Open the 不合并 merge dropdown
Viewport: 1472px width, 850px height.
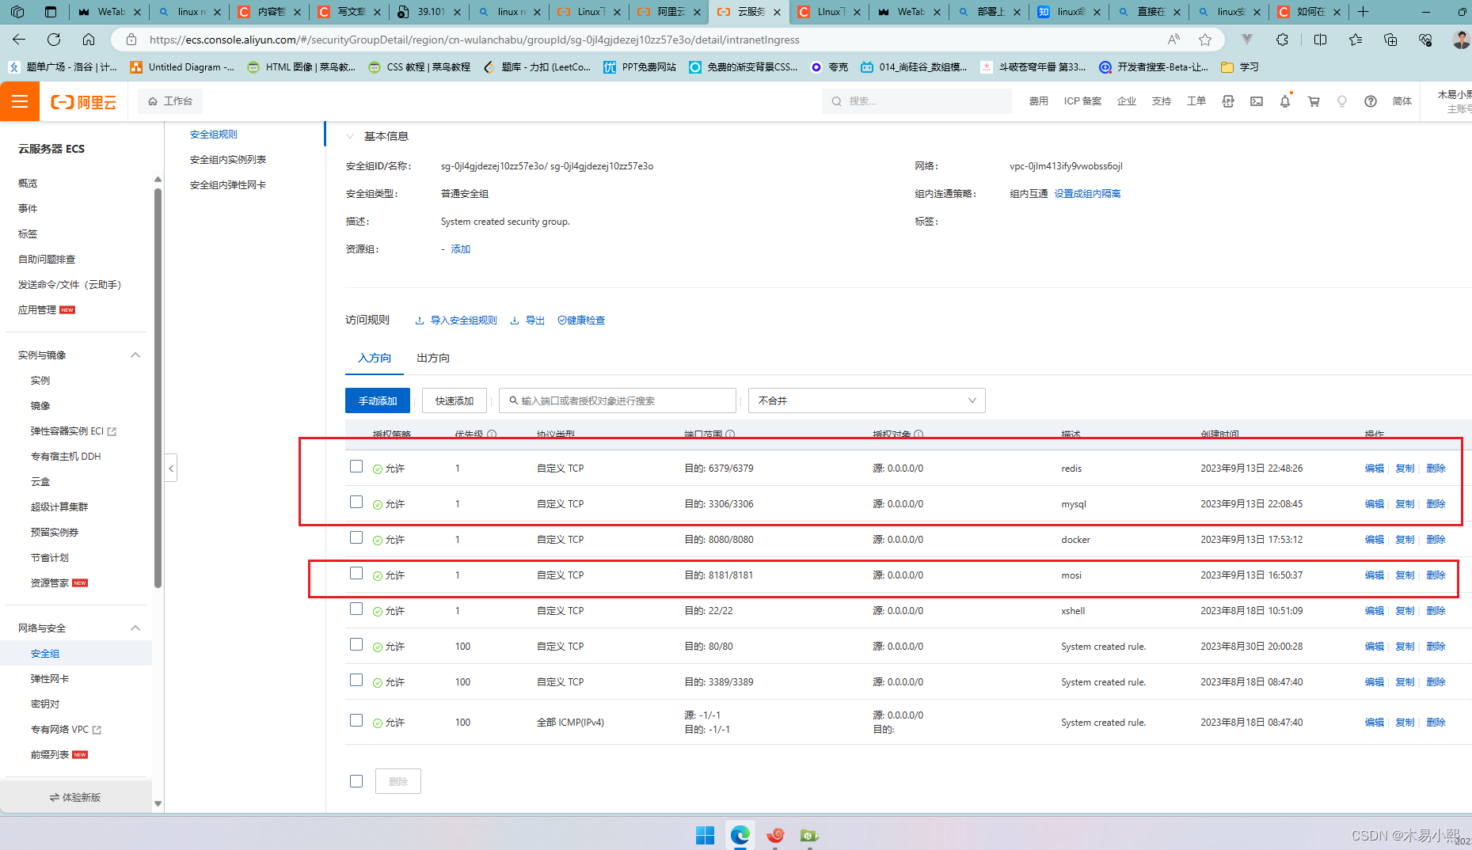pos(867,400)
